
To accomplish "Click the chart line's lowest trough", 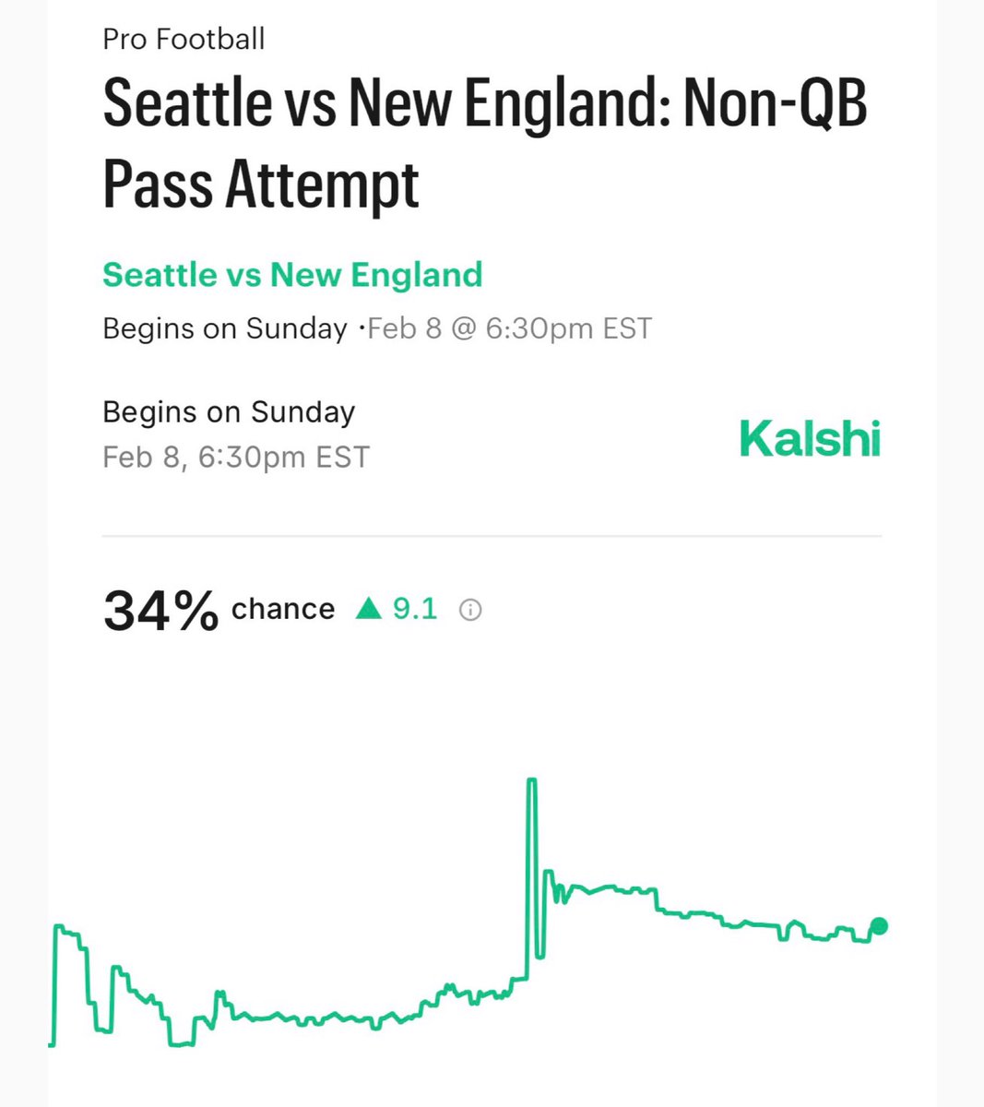I will coord(181,1044).
